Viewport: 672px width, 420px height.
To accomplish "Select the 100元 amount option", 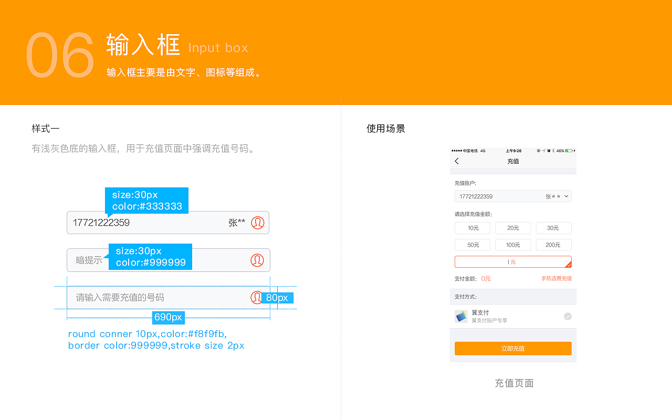I will coord(513,245).
